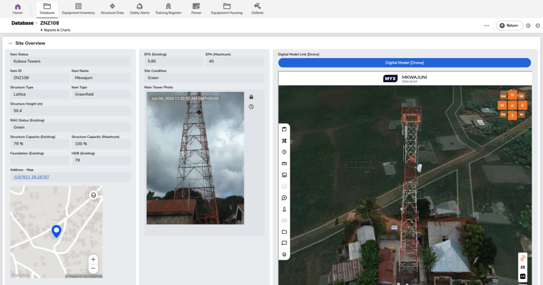
Task: Collapse the Site Overview section
Action: pyautogui.click(x=11, y=43)
